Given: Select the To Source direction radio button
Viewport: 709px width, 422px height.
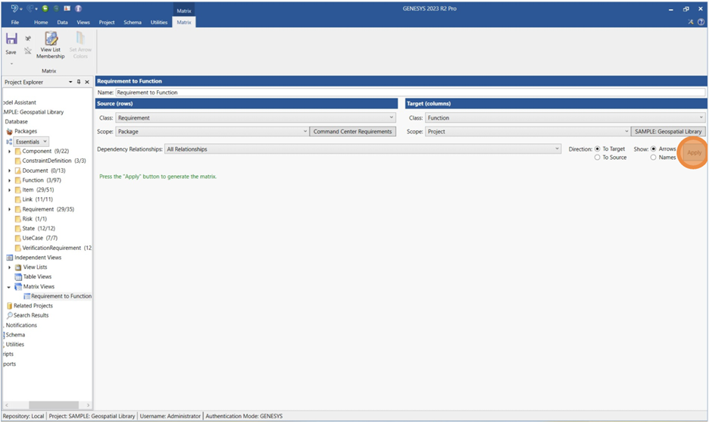Looking at the screenshot, I should tap(598, 158).
